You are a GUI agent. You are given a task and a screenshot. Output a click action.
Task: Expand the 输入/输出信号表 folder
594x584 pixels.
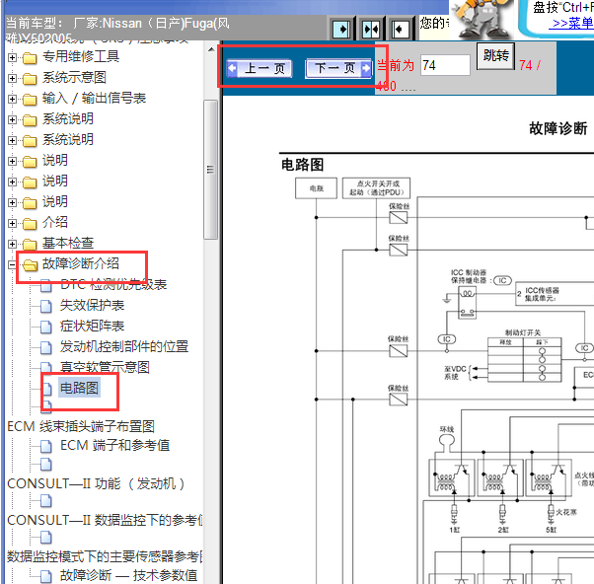12,100
